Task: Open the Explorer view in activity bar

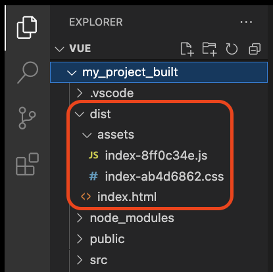Action: (27, 28)
